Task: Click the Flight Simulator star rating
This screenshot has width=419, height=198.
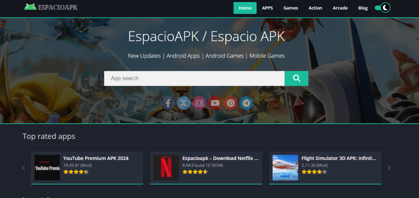Action: pyautogui.click(x=314, y=172)
